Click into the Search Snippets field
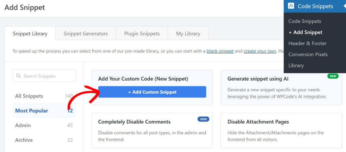The width and height of the screenshot is (346, 152). coord(44,76)
